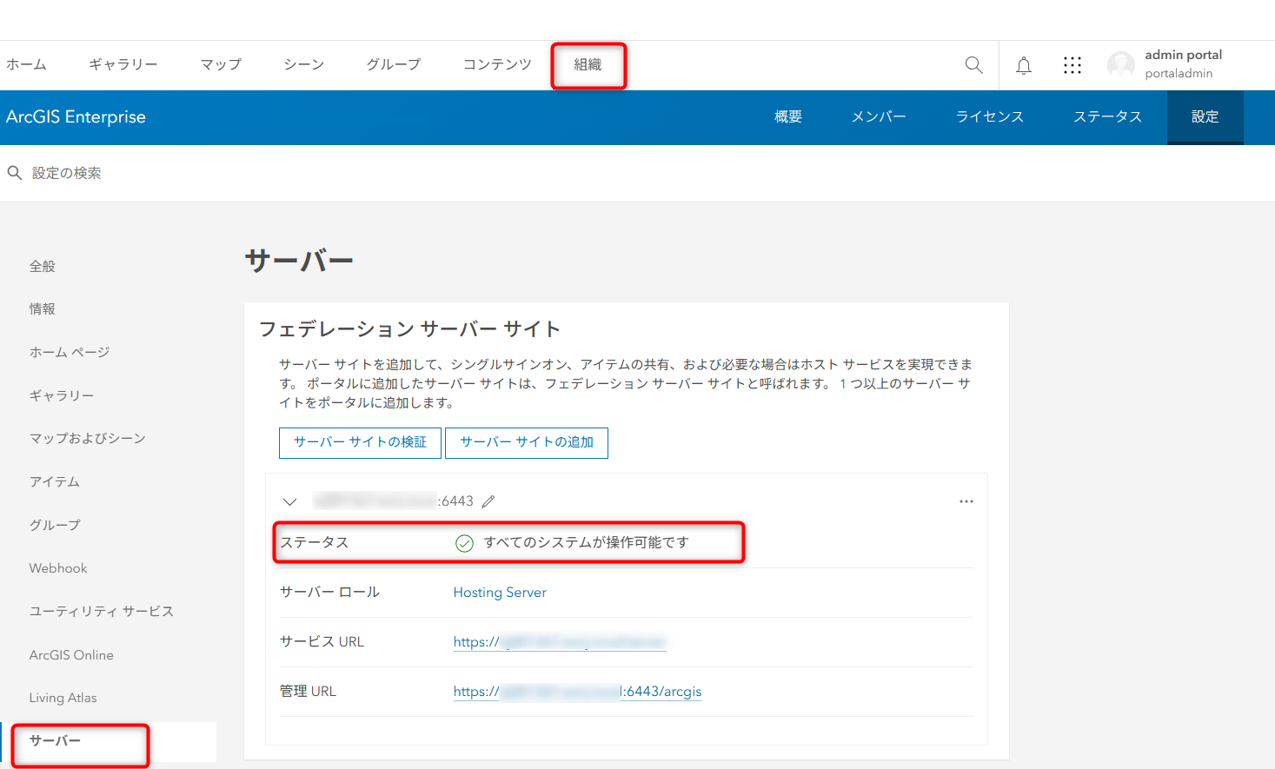Open the three-dot options menu for server
Viewport: 1275px width, 769px height.
[x=966, y=501]
